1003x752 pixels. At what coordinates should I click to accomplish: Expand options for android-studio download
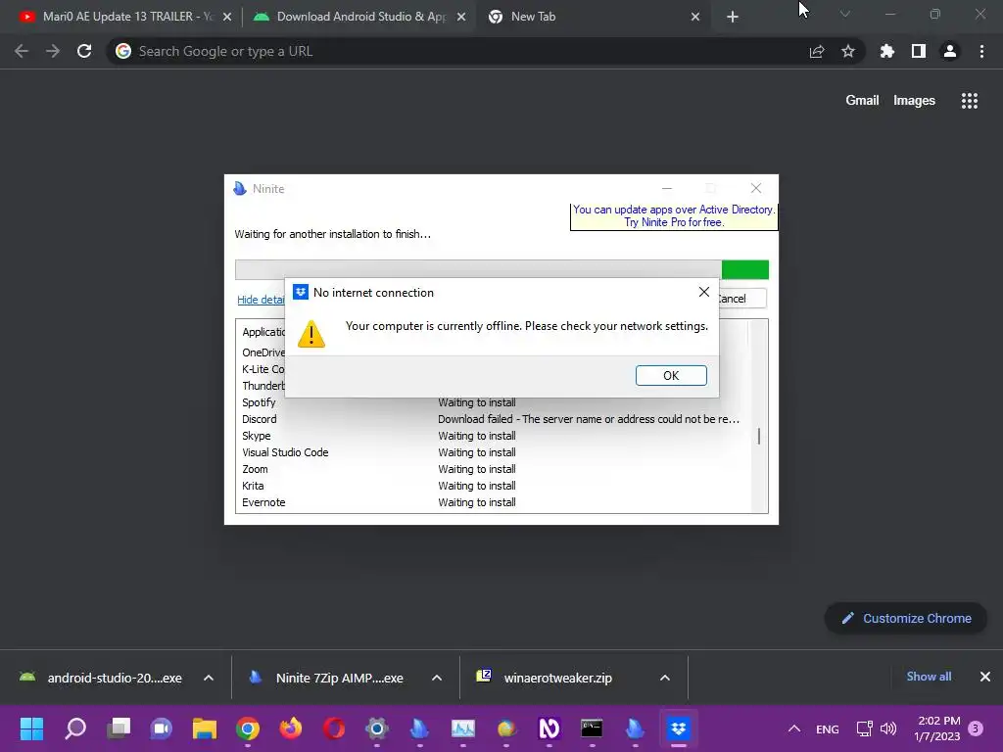click(x=209, y=678)
